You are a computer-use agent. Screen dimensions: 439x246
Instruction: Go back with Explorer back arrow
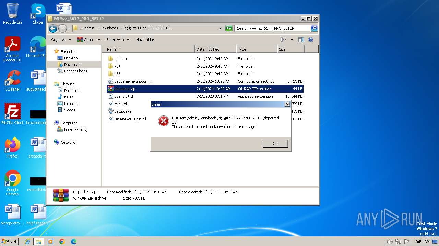click(x=53, y=28)
